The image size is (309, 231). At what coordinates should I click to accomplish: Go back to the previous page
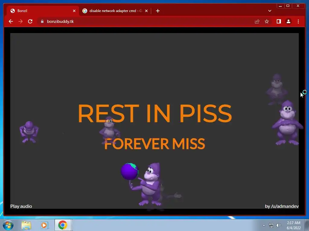click(x=11, y=21)
